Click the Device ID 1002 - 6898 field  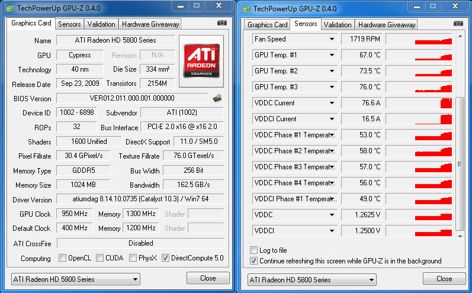(77, 112)
